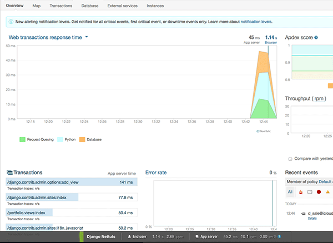Follow the notification levels link
Image resolution: width=333 pixels, height=243 pixels.
click(x=256, y=22)
